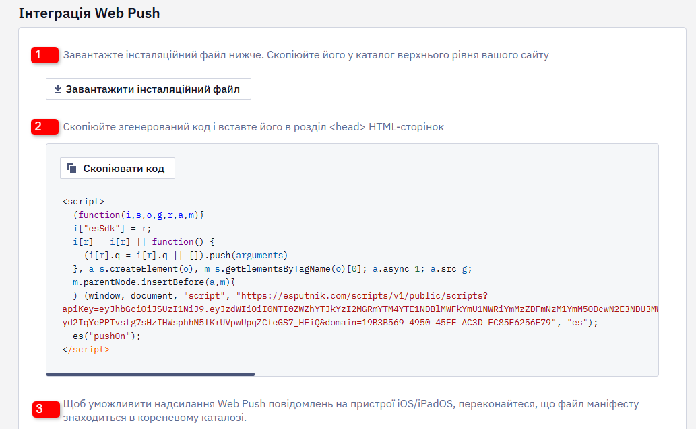Click the copy icon beside Скопіювати код

72,168
